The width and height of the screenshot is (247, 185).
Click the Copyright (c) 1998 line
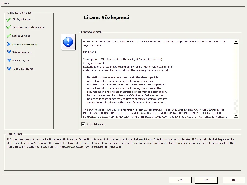[123, 60]
